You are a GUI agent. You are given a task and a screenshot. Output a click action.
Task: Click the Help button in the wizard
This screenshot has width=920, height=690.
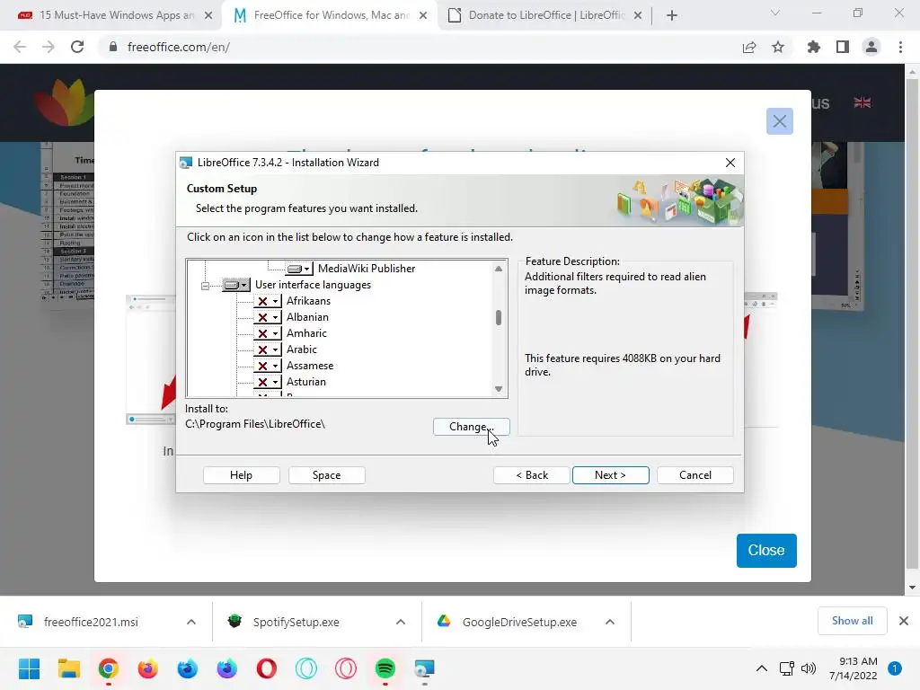coord(241,475)
